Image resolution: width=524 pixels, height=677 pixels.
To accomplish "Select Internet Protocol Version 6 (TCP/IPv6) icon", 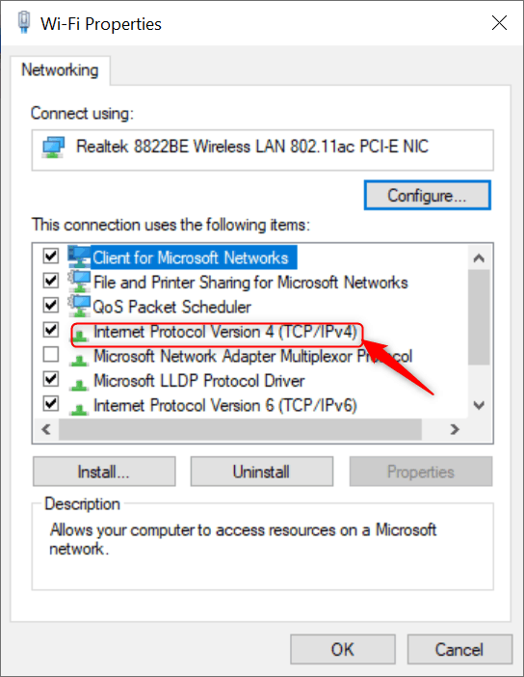I will [79, 408].
